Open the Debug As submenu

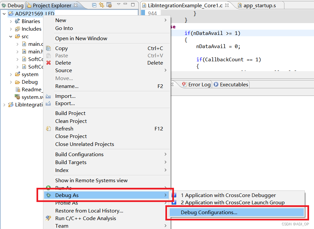107,195
